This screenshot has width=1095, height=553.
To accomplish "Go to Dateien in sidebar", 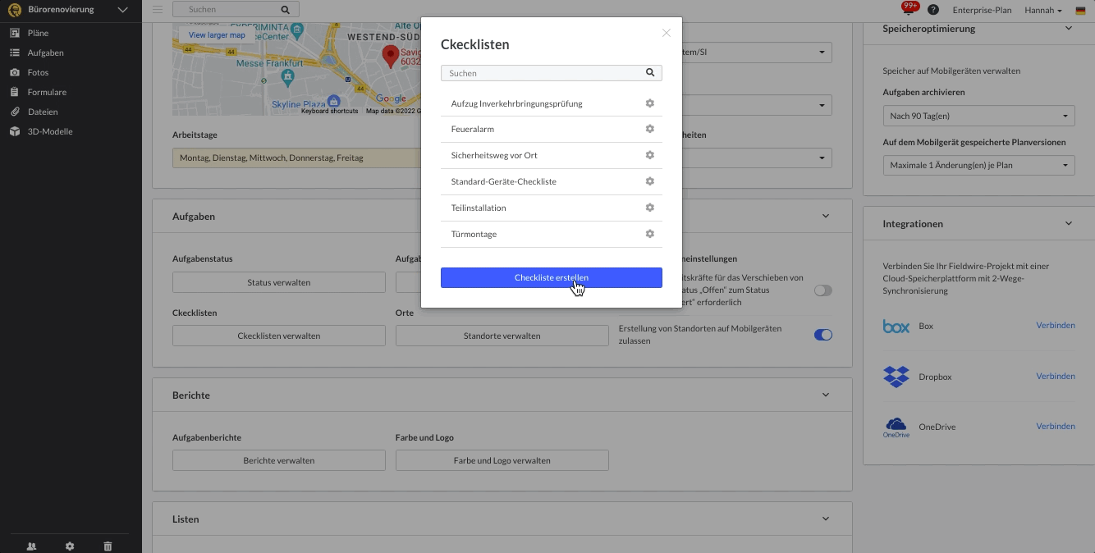I will (43, 112).
